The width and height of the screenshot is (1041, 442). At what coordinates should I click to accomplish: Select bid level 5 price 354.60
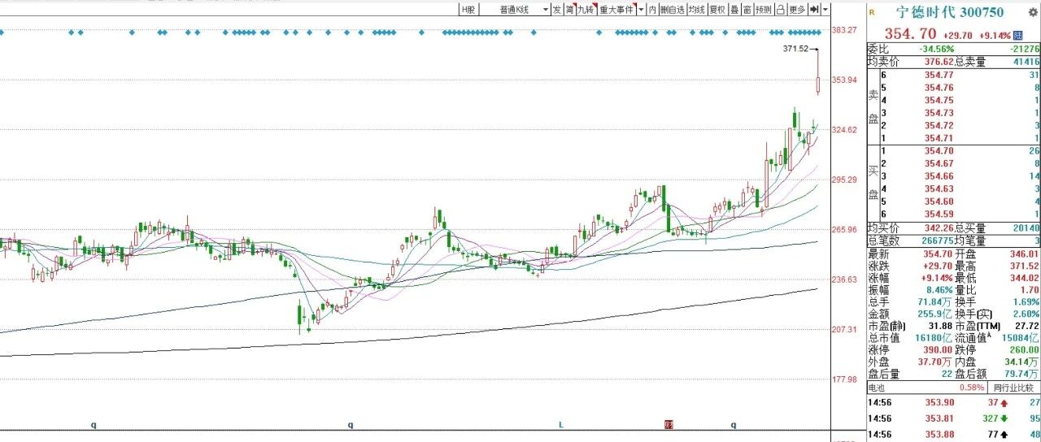(x=939, y=201)
